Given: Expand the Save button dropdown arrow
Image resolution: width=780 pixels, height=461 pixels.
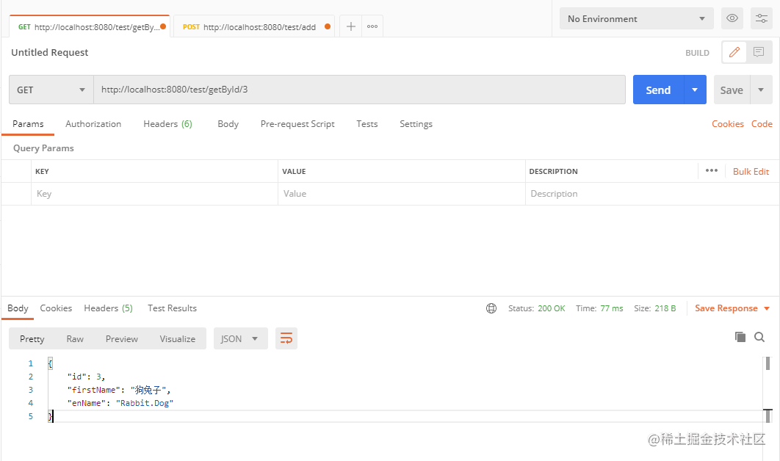Looking at the screenshot, I should click(761, 90).
